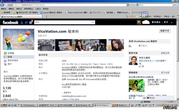This screenshot has width=179, height=110.
Task: Open Facebook messages icon
Action: pos(26,23)
